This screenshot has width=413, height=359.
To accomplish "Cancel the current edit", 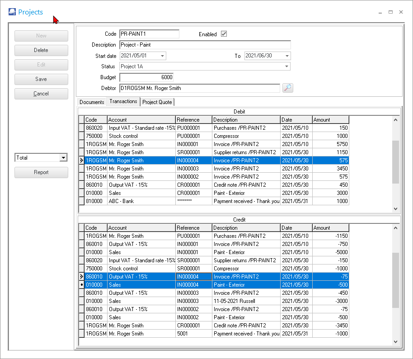I will click(x=41, y=94).
